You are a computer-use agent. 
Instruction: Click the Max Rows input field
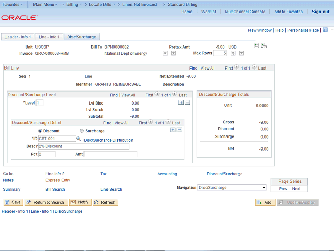[x=219, y=53]
